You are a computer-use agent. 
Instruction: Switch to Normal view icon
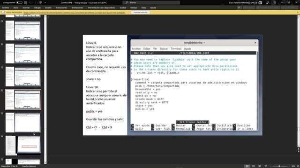pos(247,166)
